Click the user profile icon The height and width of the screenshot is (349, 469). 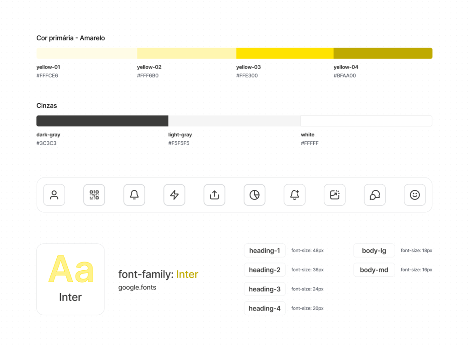click(54, 195)
